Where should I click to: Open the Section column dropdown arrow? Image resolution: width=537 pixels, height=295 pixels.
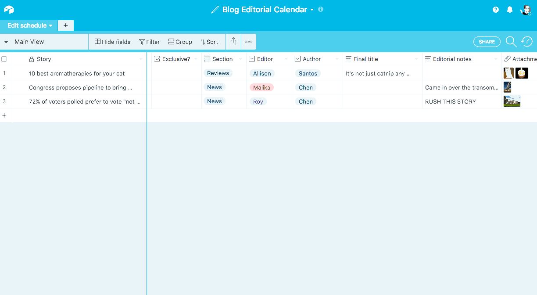click(x=240, y=59)
